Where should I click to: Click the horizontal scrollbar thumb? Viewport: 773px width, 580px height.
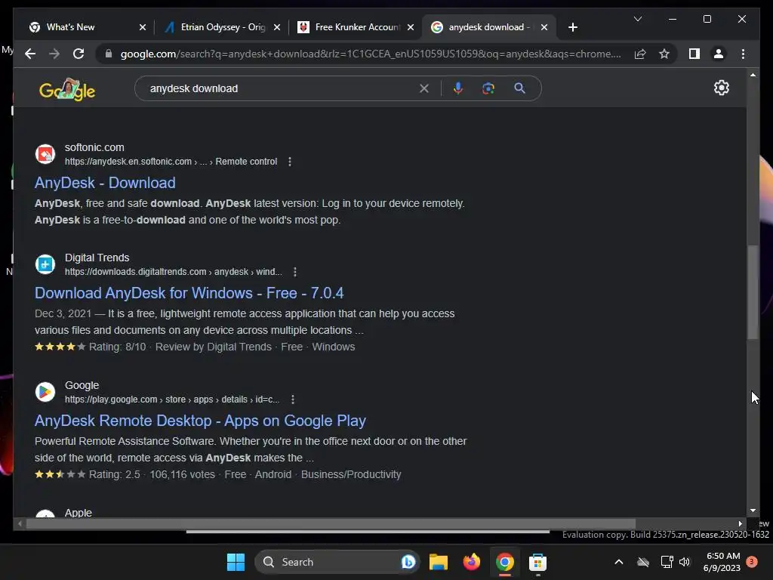[331, 524]
